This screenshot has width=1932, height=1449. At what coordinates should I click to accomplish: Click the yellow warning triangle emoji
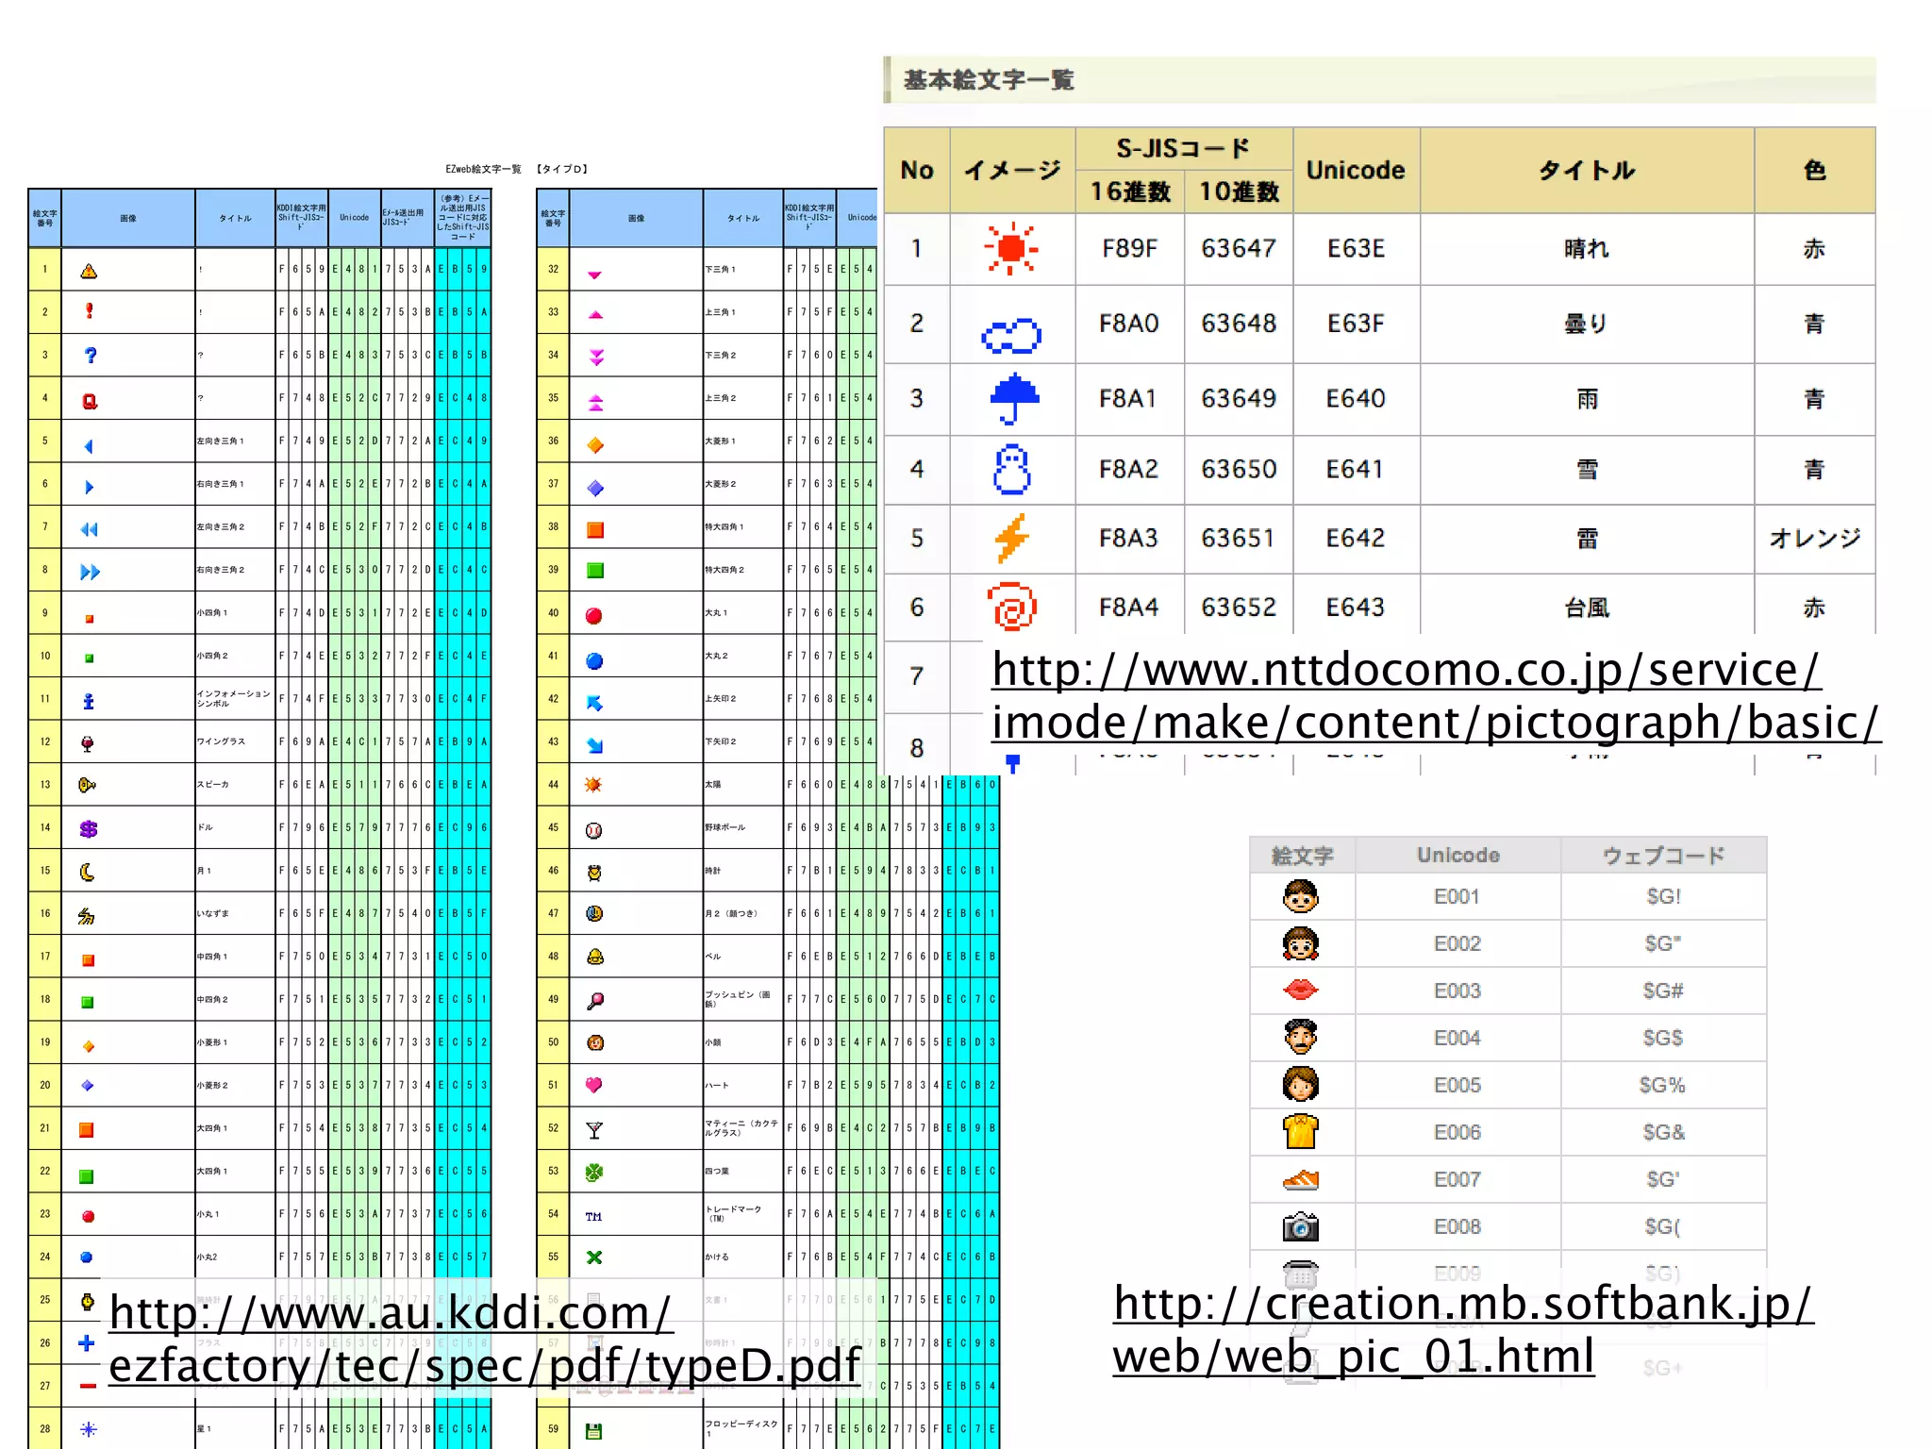click(89, 271)
